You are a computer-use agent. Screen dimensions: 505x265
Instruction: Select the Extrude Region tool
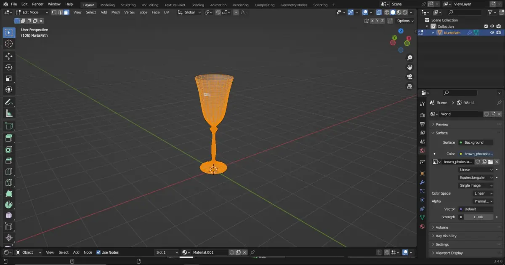coord(9,138)
